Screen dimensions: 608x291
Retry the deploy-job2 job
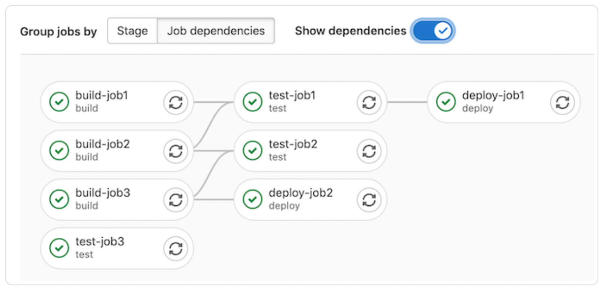coord(369,199)
